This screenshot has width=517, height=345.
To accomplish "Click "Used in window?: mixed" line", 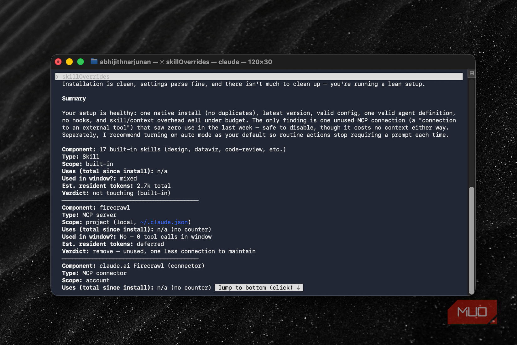I will coord(99,179).
